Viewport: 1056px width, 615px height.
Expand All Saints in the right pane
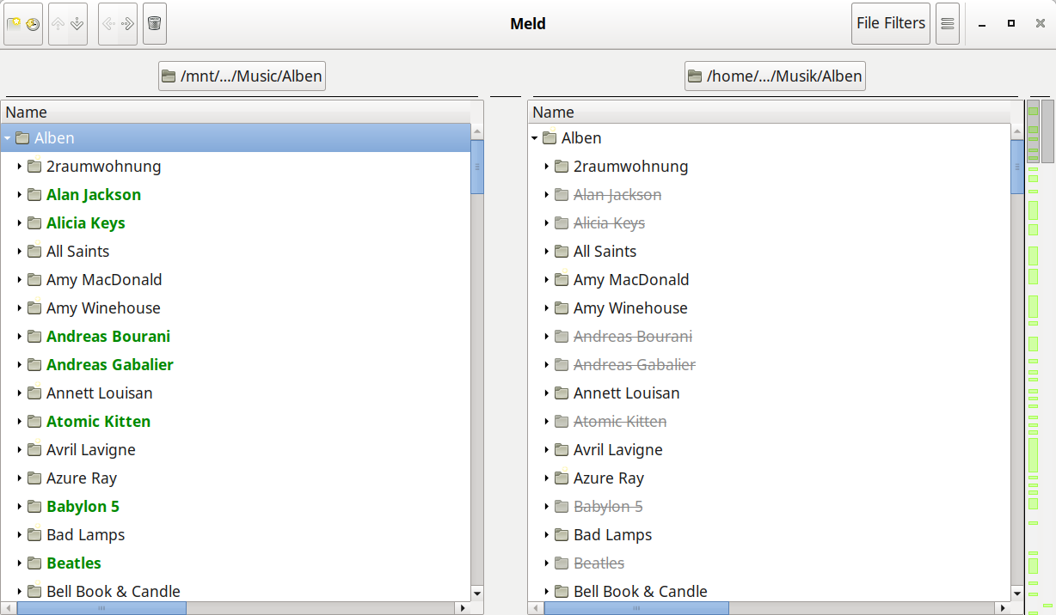tap(546, 252)
